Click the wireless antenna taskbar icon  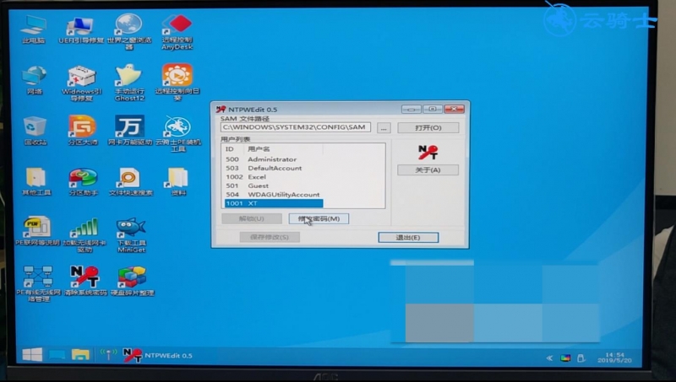point(108,354)
